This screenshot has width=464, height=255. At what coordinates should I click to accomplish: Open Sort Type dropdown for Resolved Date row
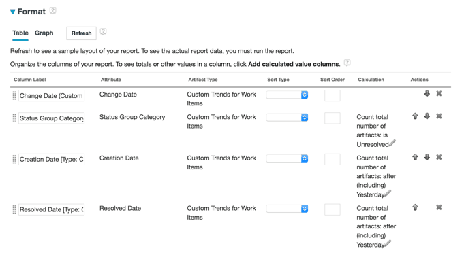287,209
